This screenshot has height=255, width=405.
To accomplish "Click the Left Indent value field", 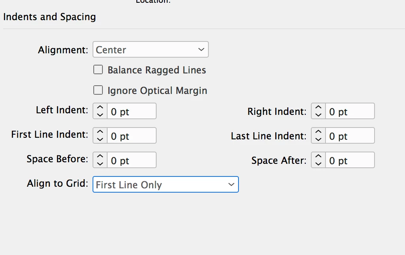I will pos(131,112).
